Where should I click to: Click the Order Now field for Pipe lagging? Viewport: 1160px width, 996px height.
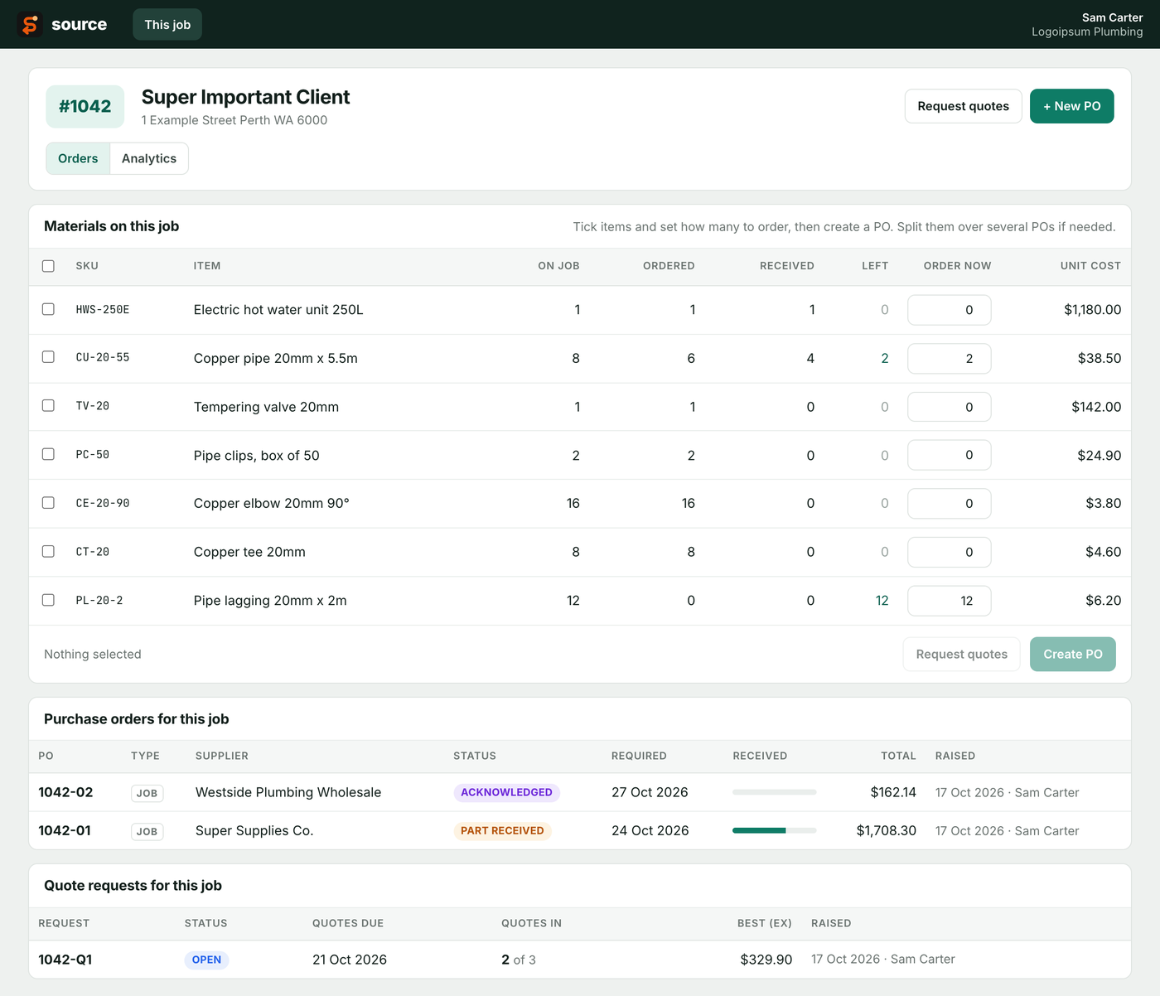[949, 601]
